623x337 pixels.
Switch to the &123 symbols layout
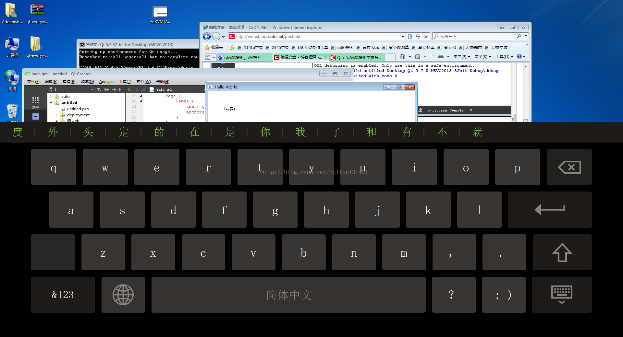pyautogui.click(x=63, y=295)
